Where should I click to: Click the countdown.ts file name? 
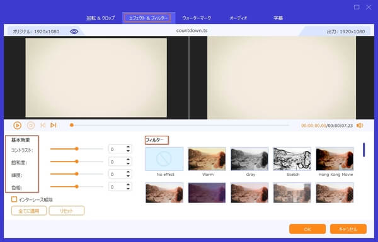[x=192, y=31]
